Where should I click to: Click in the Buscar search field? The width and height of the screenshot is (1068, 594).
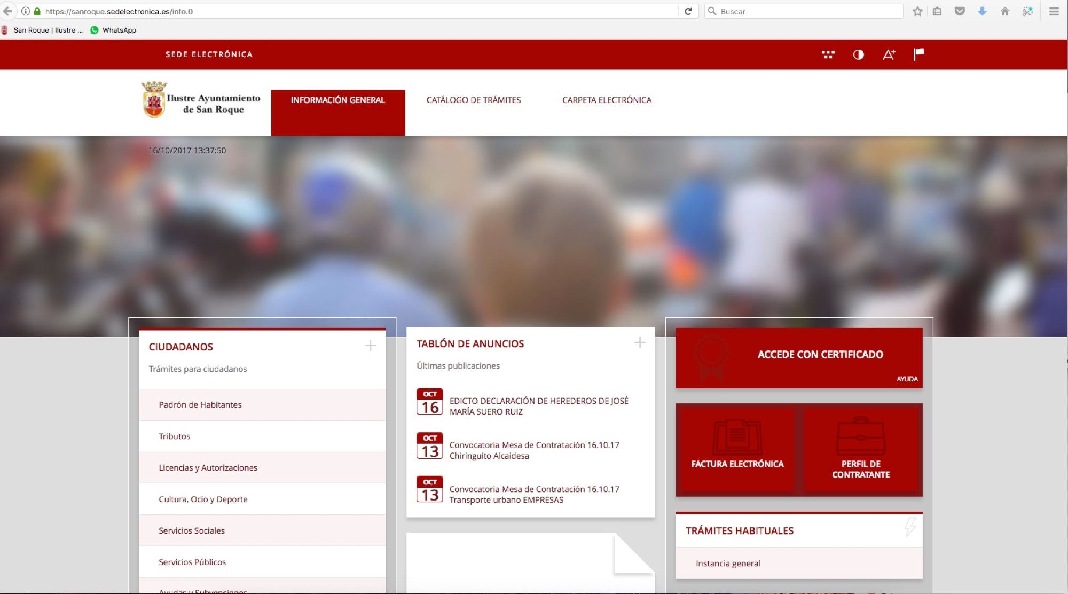coord(806,11)
